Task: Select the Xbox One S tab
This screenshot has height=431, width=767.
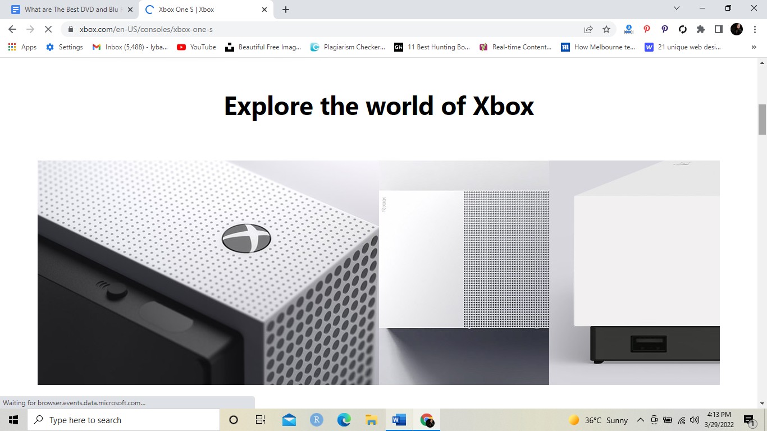Action: 206,10
